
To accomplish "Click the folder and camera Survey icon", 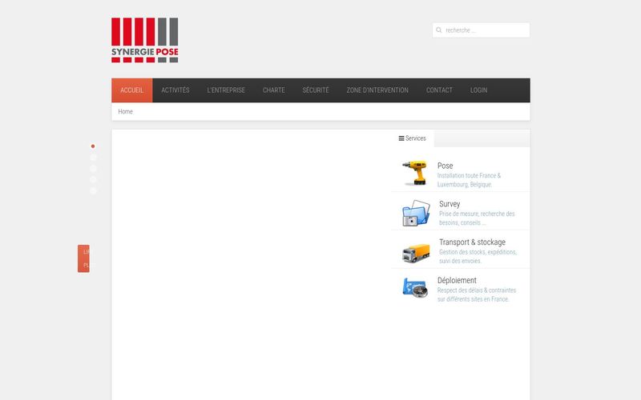I will coord(416,214).
